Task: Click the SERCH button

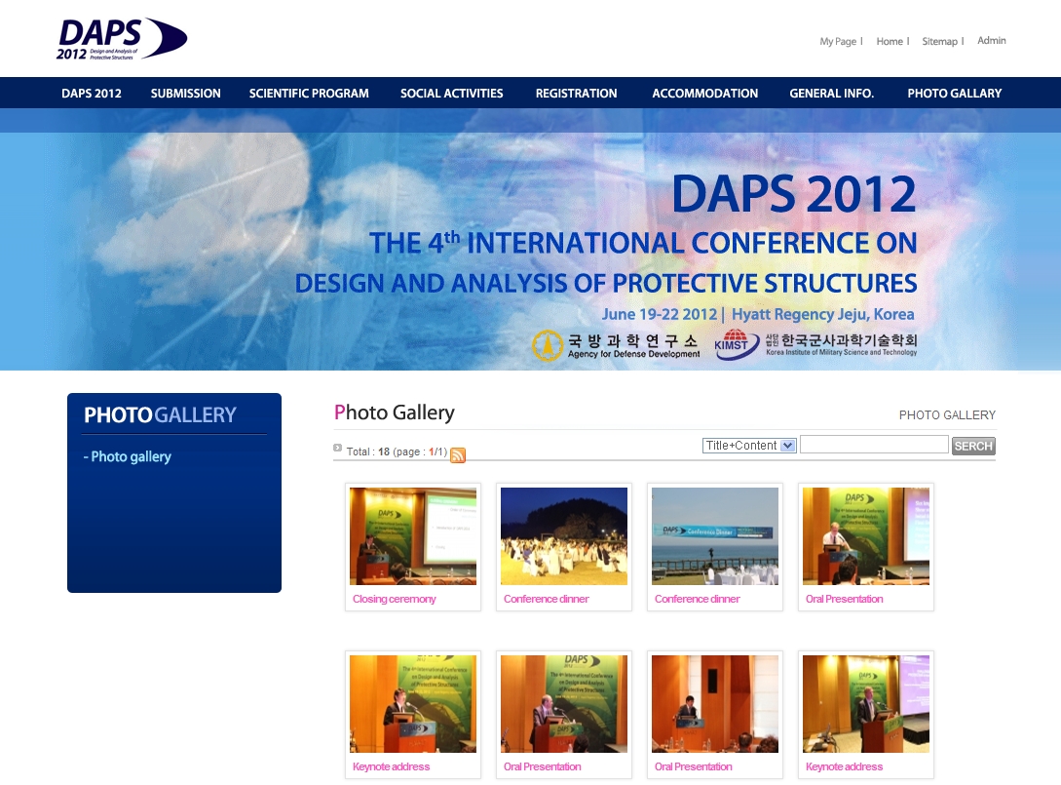Action: tap(973, 446)
